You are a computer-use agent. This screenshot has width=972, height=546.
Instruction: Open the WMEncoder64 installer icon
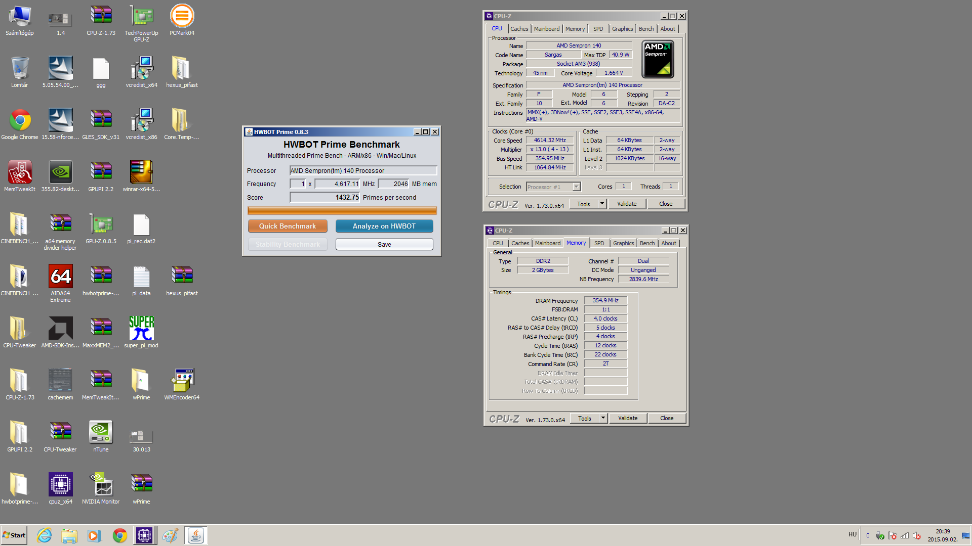point(182,385)
